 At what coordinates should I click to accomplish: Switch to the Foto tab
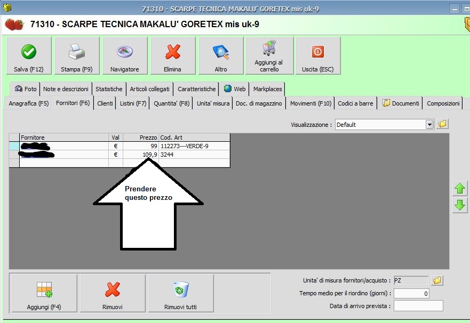(x=25, y=89)
